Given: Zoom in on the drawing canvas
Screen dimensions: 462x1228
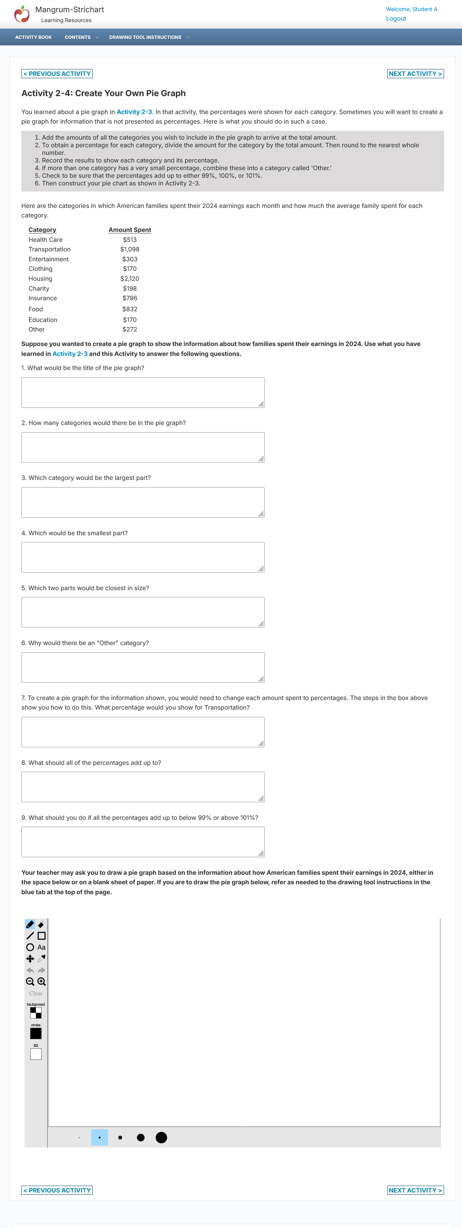Looking at the screenshot, I should point(42,982).
